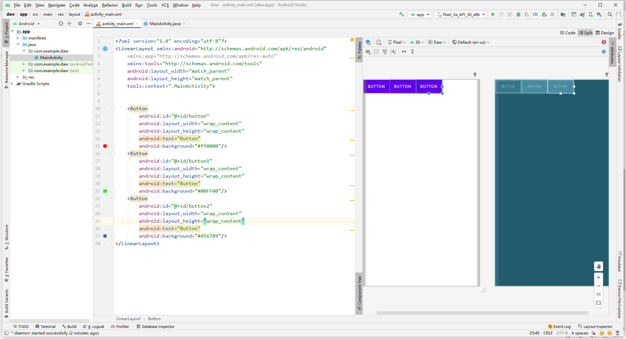Viewport: 626px width, 339px height.
Task: Switch to Design view mode
Action: point(605,33)
